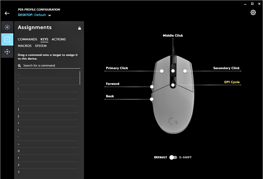Select the Assignments plus sidebar icon
Viewport: 263px width, 179px height.
coord(7,40)
